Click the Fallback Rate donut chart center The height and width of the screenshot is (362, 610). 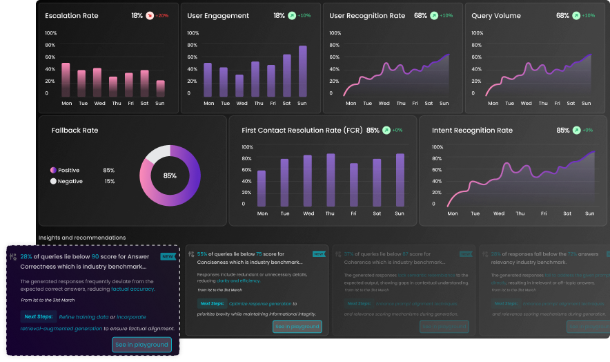point(170,175)
